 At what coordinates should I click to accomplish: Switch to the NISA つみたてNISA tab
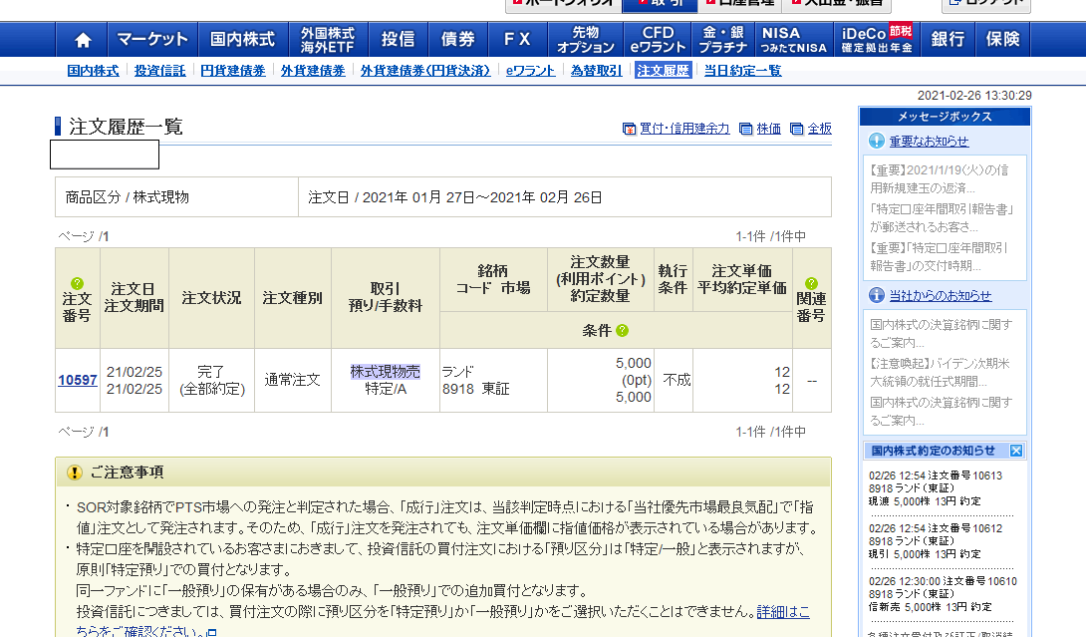point(793,39)
